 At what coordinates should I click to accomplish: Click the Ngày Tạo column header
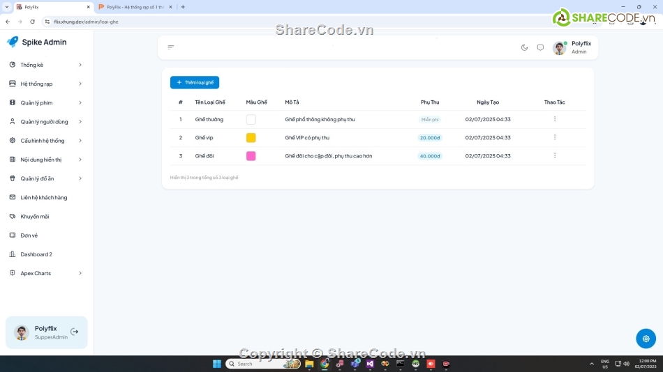coord(488,102)
